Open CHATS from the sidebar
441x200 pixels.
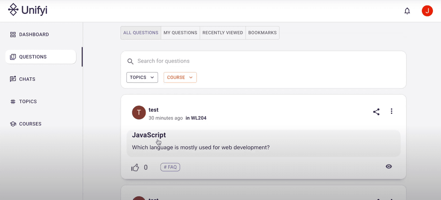click(x=27, y=79)
